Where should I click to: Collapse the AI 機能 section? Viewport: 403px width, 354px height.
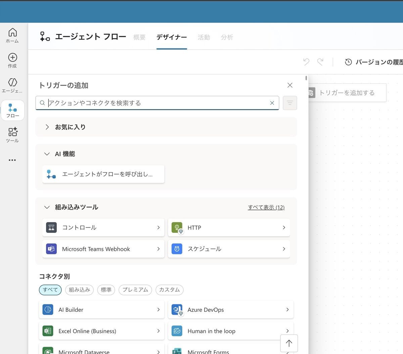tap(47, 154)
